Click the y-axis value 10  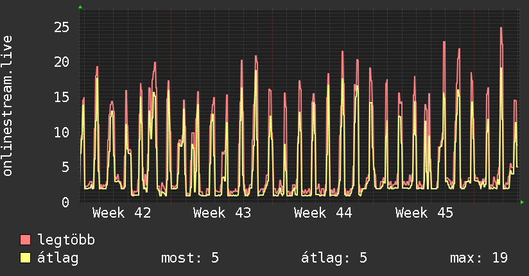[62, 132]
